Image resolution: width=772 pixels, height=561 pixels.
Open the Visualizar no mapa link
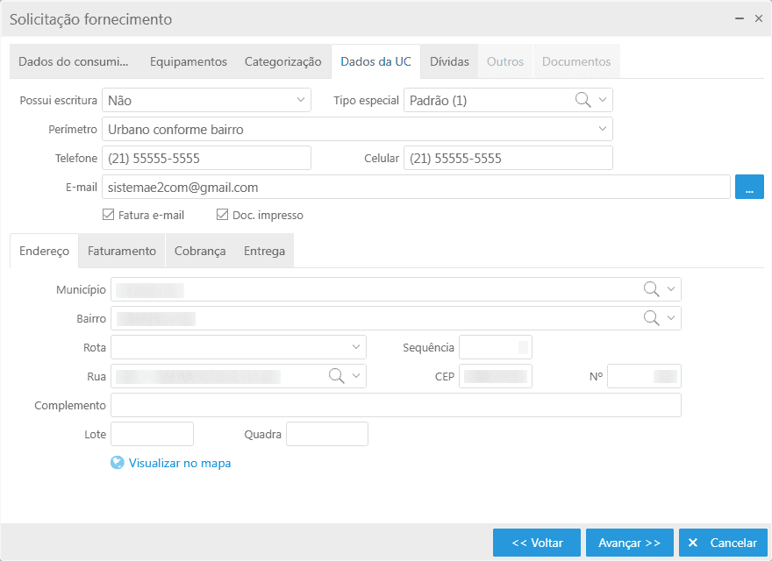point(180,463)
